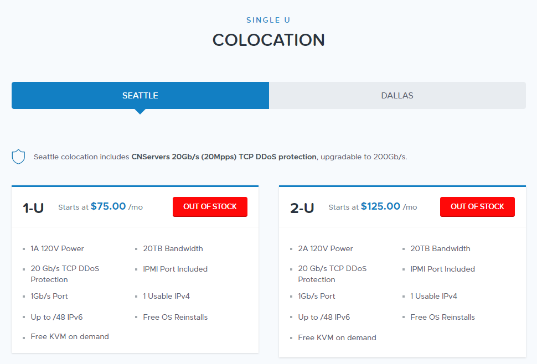Click IPMI Port Included in the 2-U card
This screenshot has height=364, width=537.
pos(442,269)
